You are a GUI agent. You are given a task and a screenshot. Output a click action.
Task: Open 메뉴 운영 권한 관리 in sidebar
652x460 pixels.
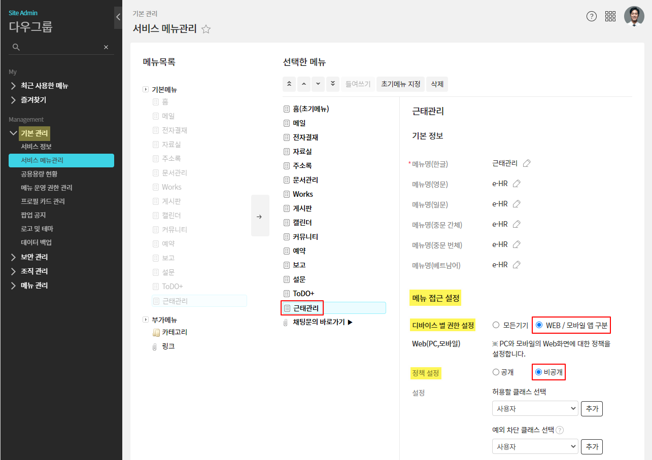pyautogui.click(x=47, y=188)
